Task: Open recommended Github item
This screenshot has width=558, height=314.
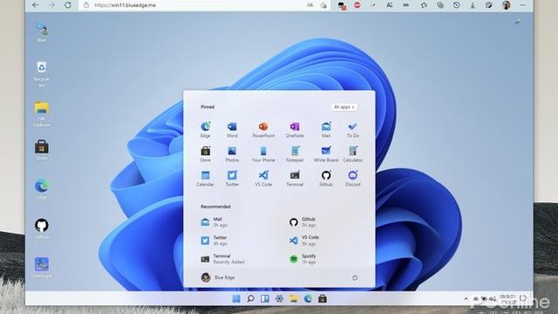Action: click(x=303, y=222)
